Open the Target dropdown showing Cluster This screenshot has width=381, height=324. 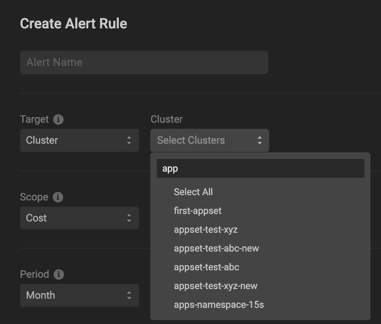tap(79, 140)
